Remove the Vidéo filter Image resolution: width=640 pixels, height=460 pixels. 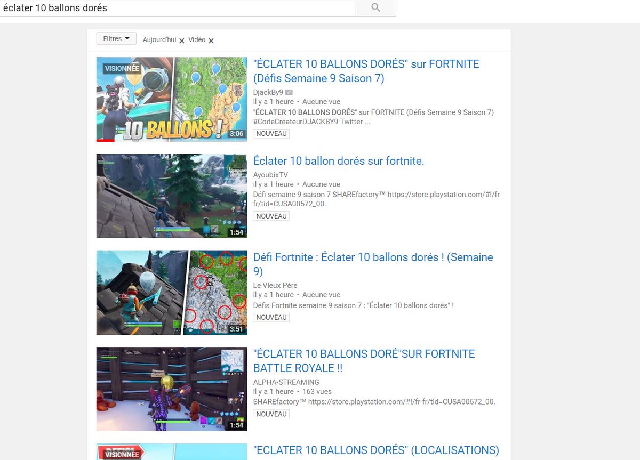(211, 41)
